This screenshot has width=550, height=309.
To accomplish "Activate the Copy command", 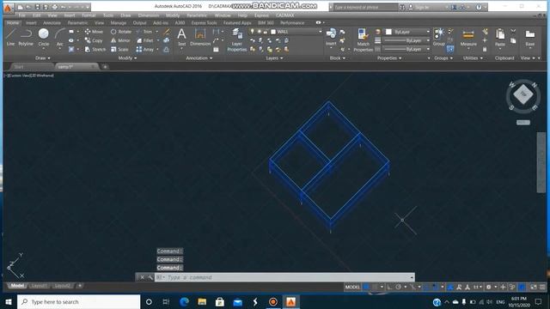I will coord(94,40).
